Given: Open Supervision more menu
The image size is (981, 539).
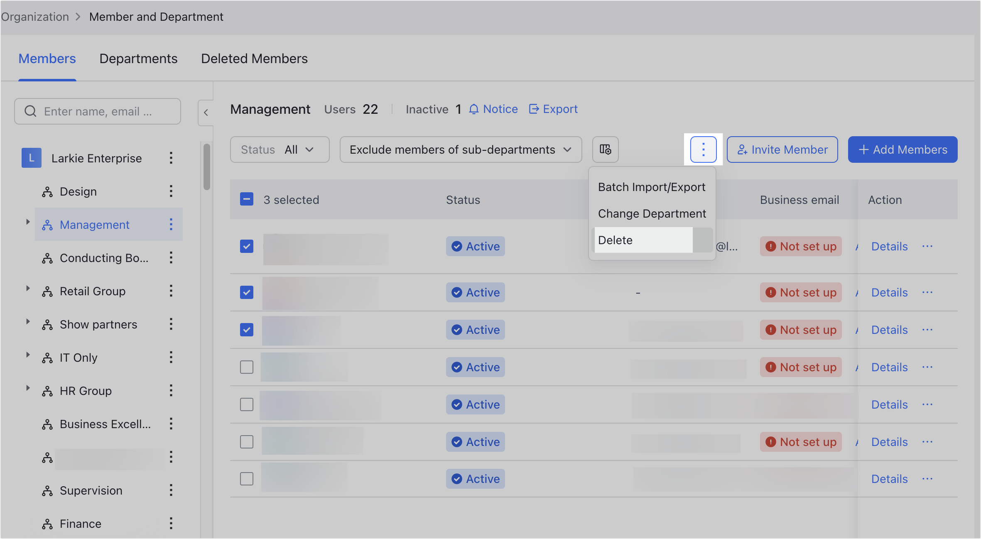Looking at the screenshot, I should 171,490.
